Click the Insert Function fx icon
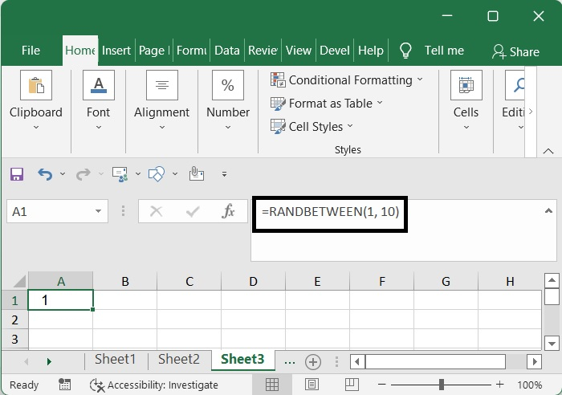Image resolution: width=562 pixels, height=395 pixels. pyautogui.click(x=228, y=211)
